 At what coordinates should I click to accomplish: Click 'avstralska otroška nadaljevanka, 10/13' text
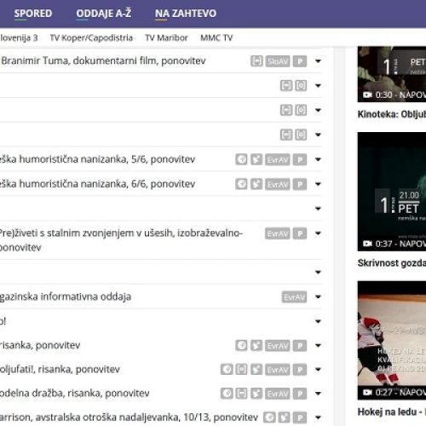[123, 417]
